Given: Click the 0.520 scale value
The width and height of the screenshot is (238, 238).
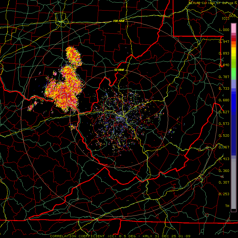Looking at the screenshot, I should coord(224,136).
